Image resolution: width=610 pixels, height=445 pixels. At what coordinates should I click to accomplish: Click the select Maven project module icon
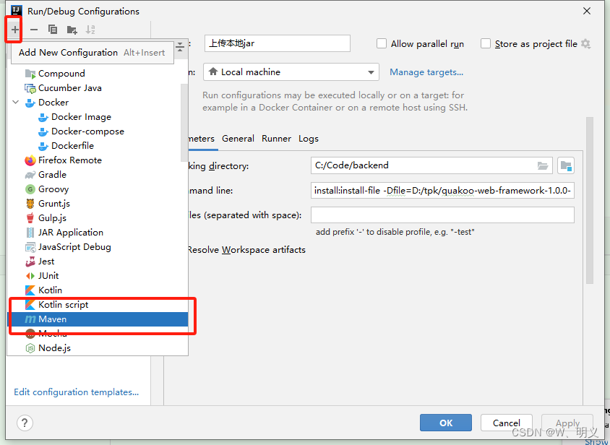coord(566,165)
